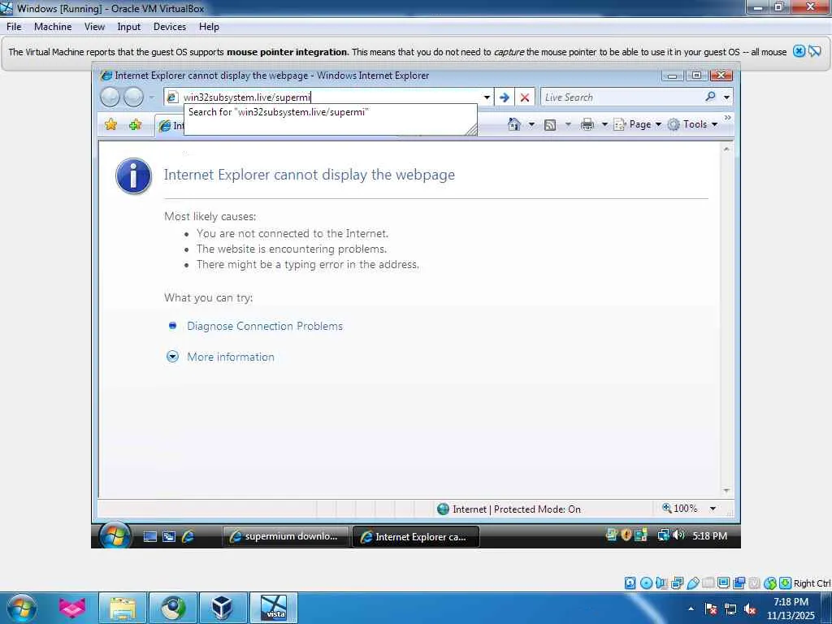The height and width of the screenshot is (624, 832).
Task: Click the IE Go arrow button
Action: click(x=504, y=97)
